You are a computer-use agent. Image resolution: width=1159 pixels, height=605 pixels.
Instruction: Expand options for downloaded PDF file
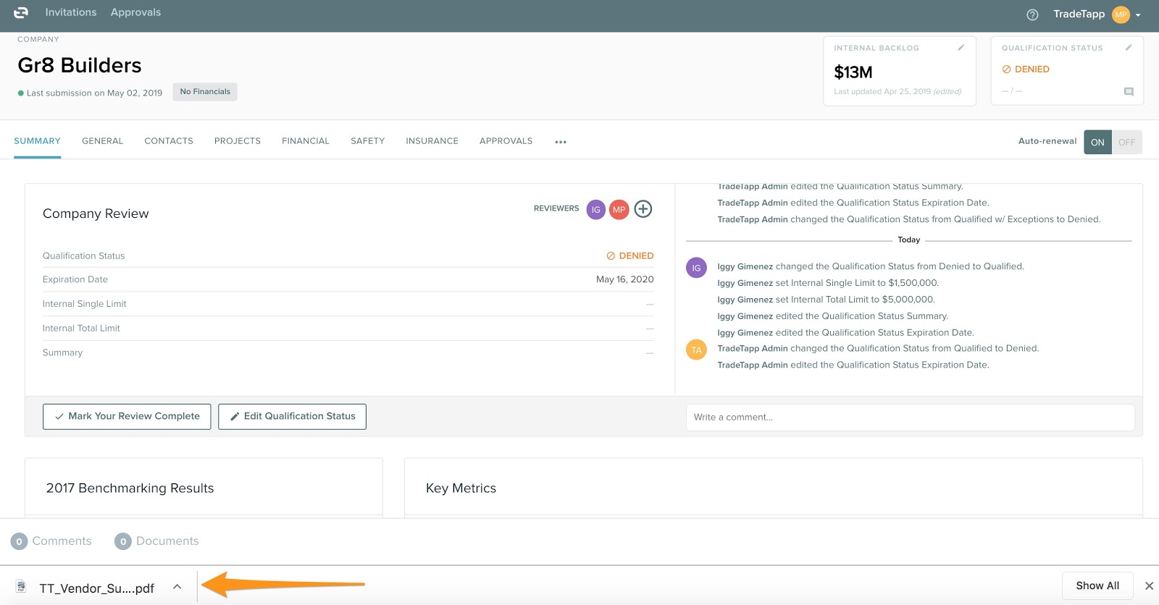[x=177, y=587]
